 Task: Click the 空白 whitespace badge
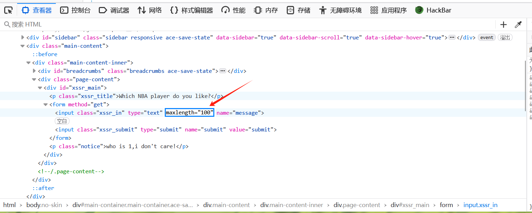pos(62,121)
